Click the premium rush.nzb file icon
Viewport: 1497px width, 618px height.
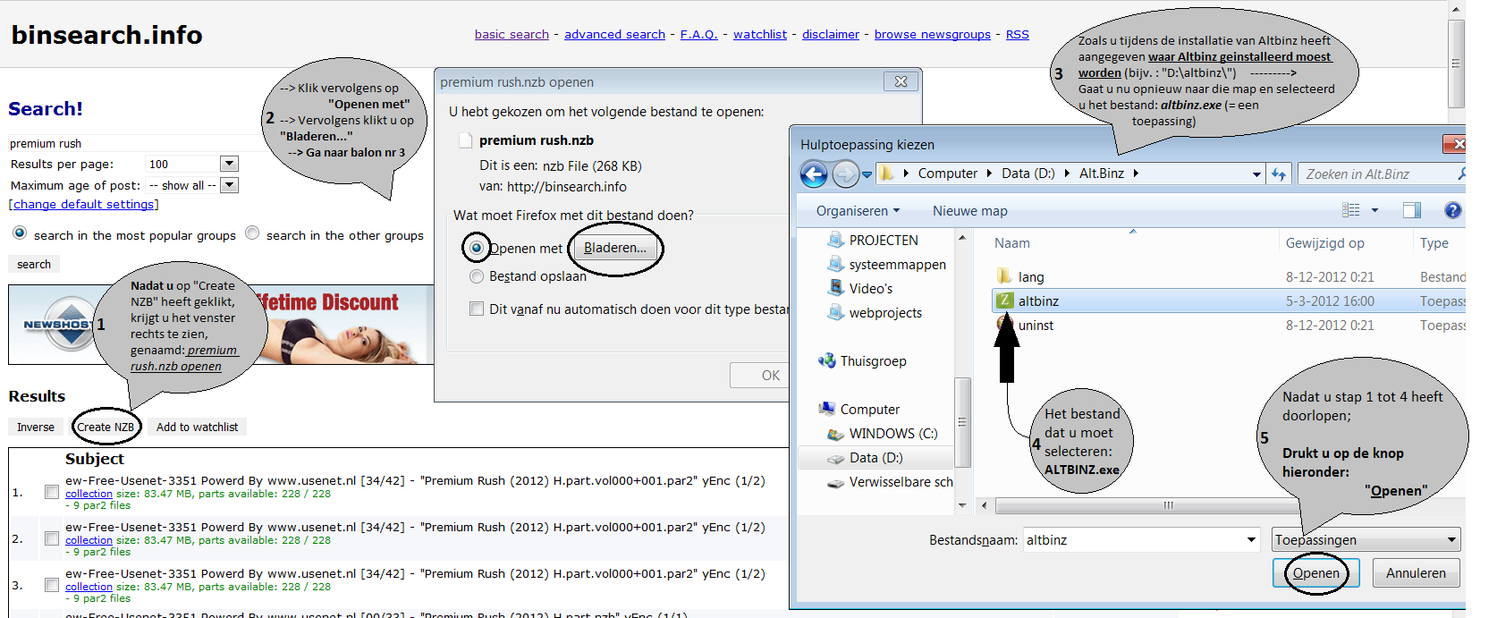coord(465,140)
